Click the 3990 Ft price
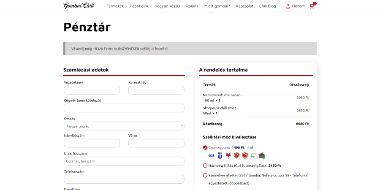380x190 pixels. click(x=302, y=98)
